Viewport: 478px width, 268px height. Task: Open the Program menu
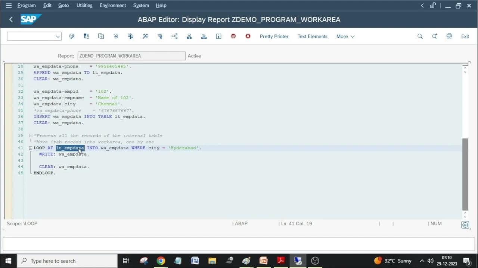click(27, 6)
